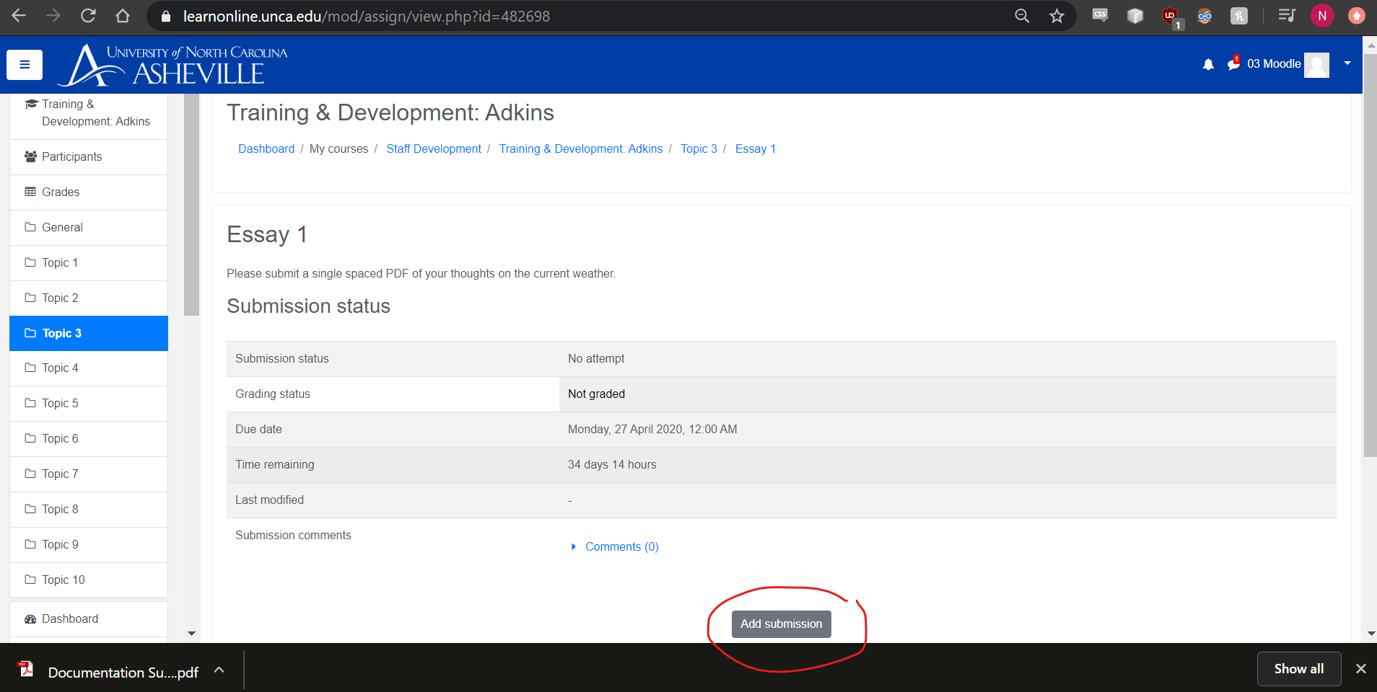The image size is (1377, 692).
Task: Select Grades in the sidebar
Action: (61, 192)
